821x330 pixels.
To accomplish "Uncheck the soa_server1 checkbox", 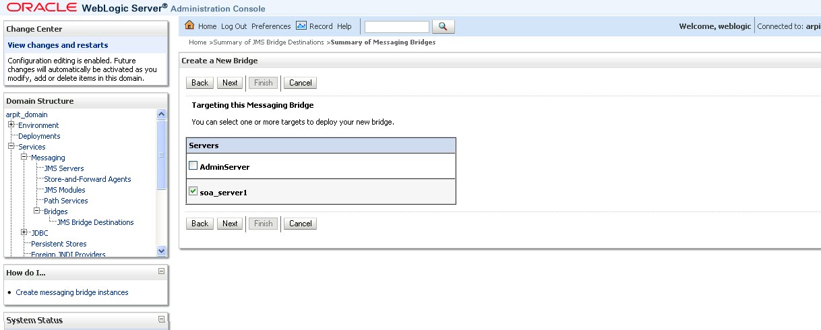I will coord(193,192).
